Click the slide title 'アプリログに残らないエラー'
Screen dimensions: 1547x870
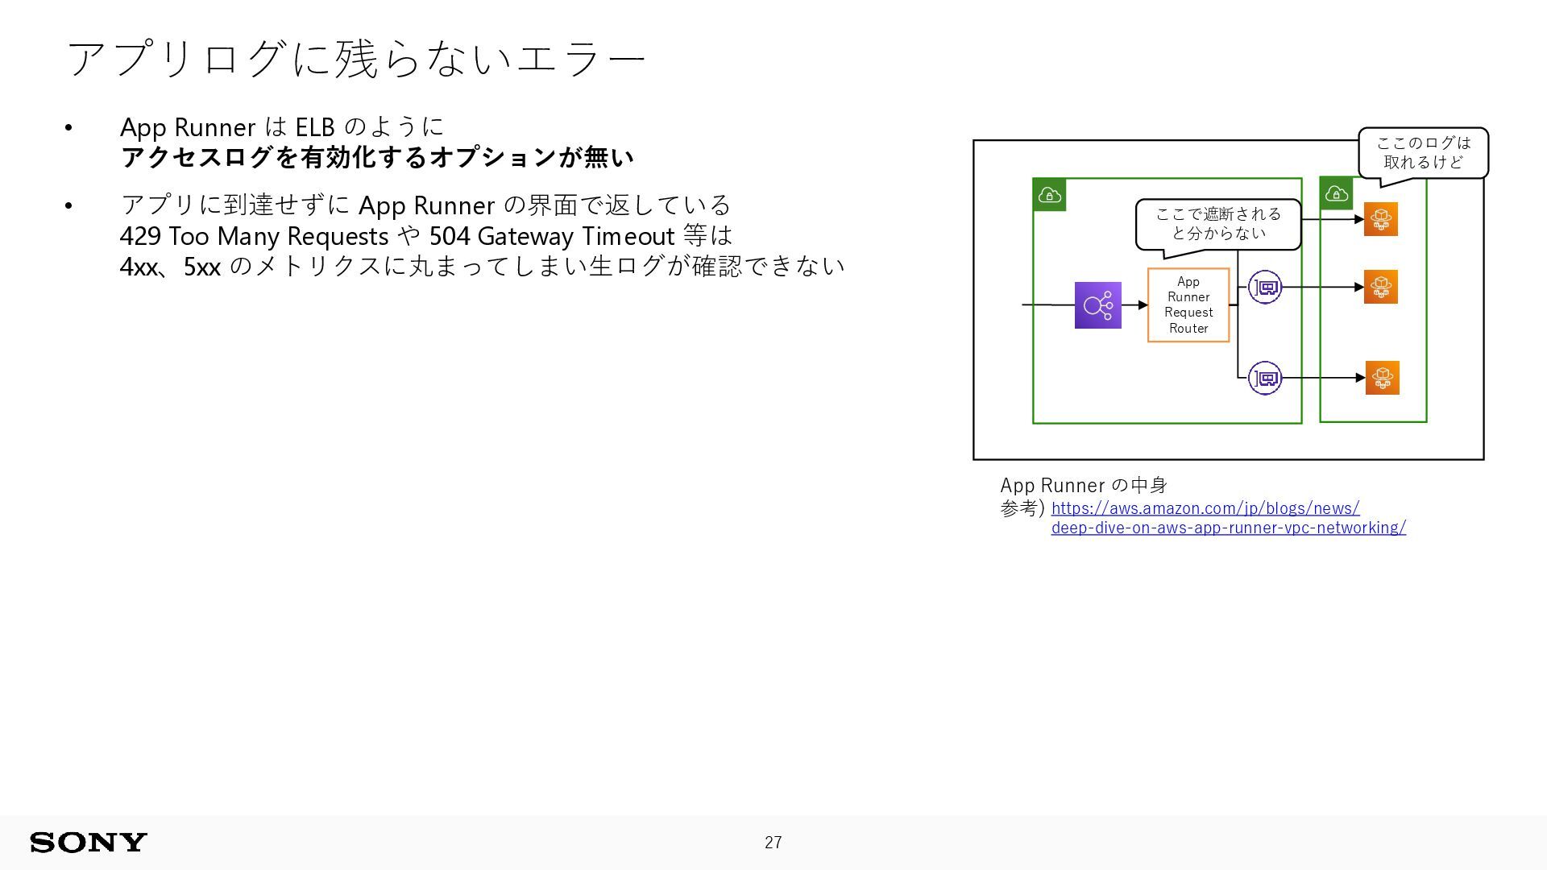pyautogui.click(x=356, y=59)
